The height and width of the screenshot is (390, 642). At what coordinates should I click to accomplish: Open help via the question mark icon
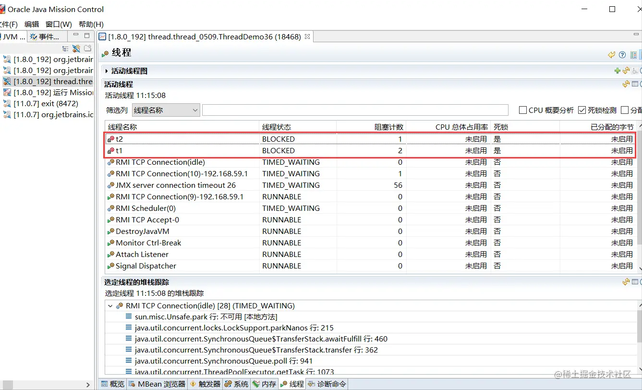622,55
